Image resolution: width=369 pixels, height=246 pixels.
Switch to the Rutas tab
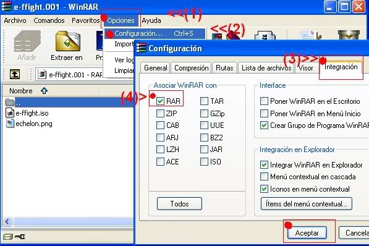[x=224, y=68]
